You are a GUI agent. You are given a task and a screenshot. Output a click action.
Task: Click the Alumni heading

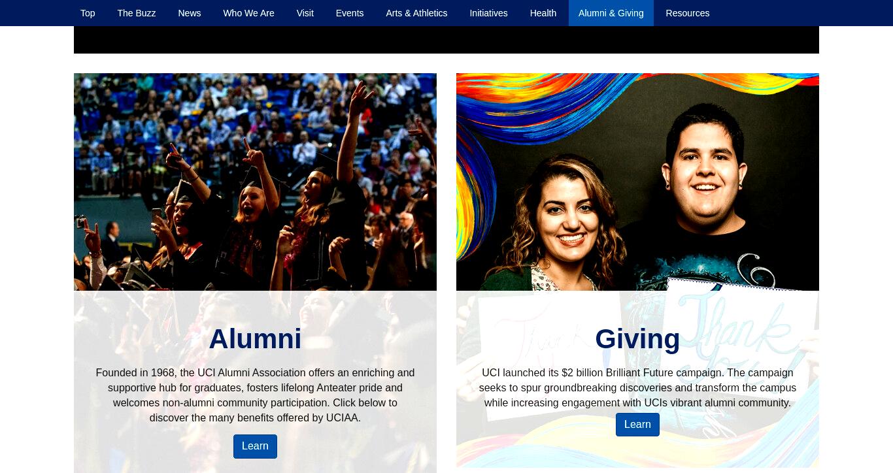[x=255, y=339]
